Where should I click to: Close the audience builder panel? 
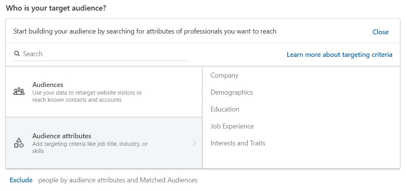tap(380, 32)
